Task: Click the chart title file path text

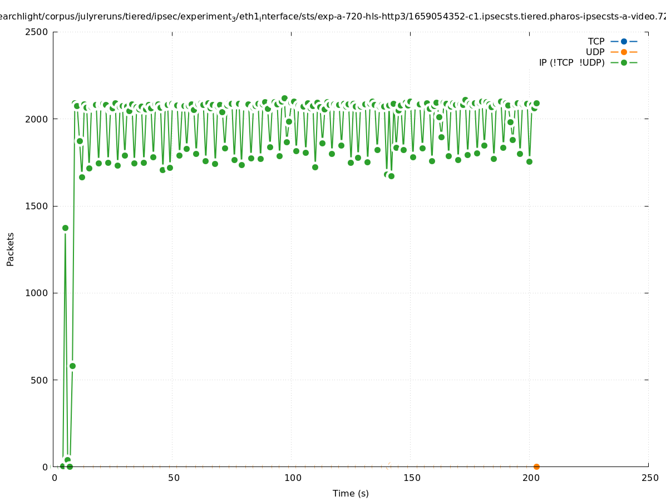Action: click(x=333, y=17)
